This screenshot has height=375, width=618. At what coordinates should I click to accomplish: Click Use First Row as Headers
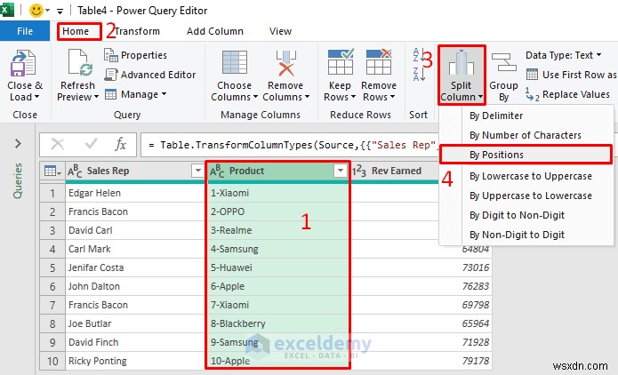click(x=572, y=75)
